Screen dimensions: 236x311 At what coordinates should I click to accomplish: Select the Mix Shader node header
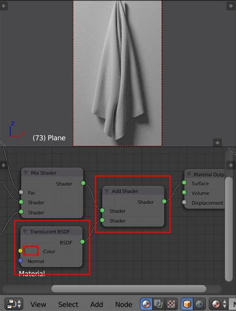[x=52, y=173]
